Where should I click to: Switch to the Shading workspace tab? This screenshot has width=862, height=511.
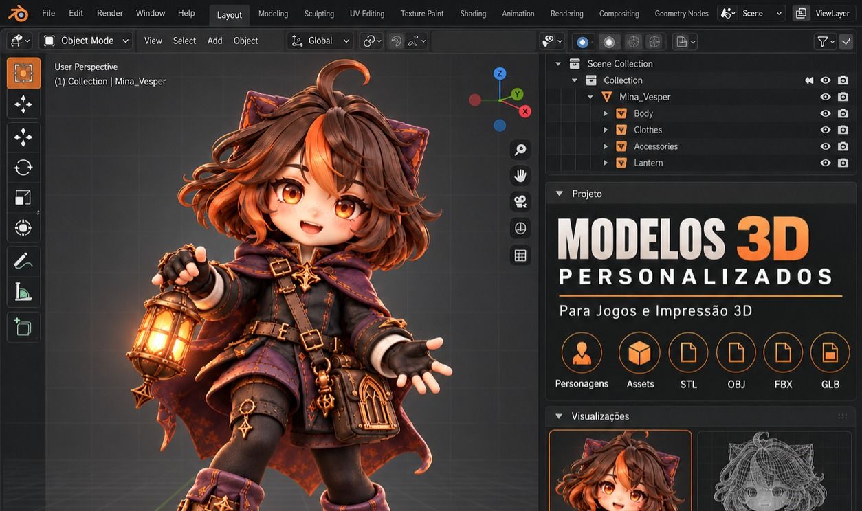click(473, 14)
